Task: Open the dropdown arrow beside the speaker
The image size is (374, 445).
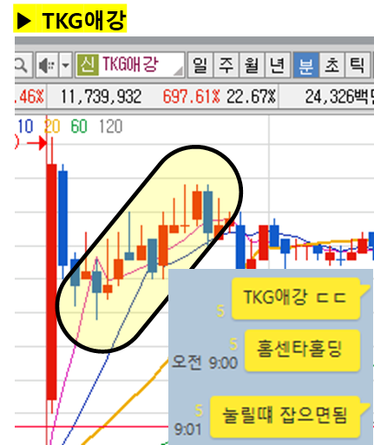Action: (66, 65)
